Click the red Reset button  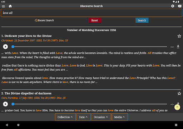95,20
